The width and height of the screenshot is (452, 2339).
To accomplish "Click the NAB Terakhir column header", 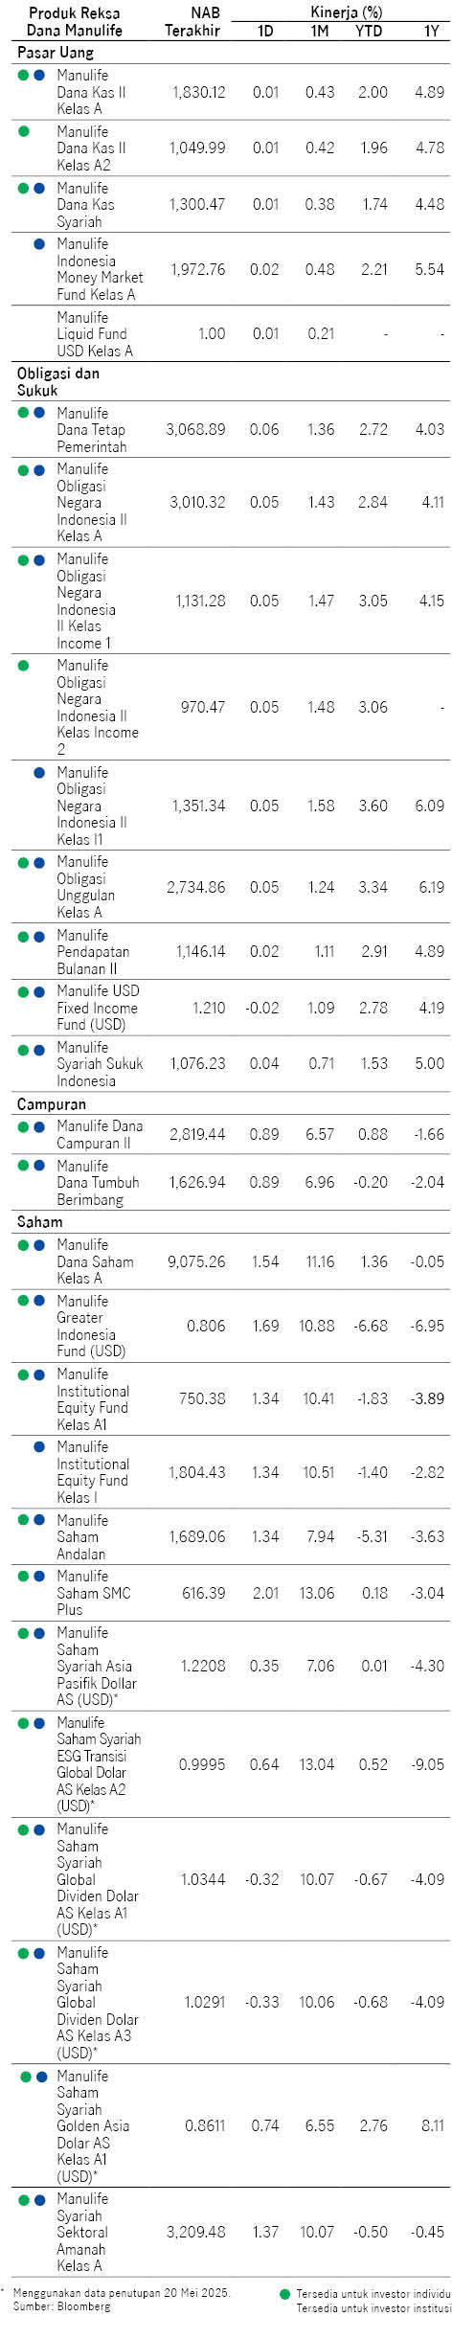I will click(192, 22).
